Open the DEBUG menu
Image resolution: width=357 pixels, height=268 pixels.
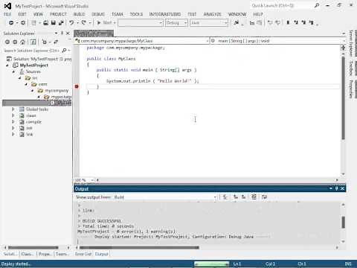(98, 14)
